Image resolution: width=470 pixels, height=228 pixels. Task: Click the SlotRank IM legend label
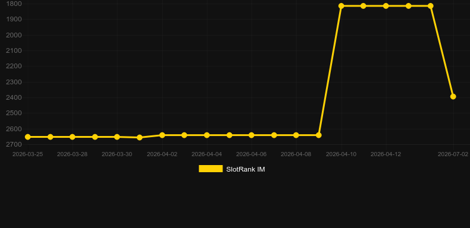[x=246, y=169]
